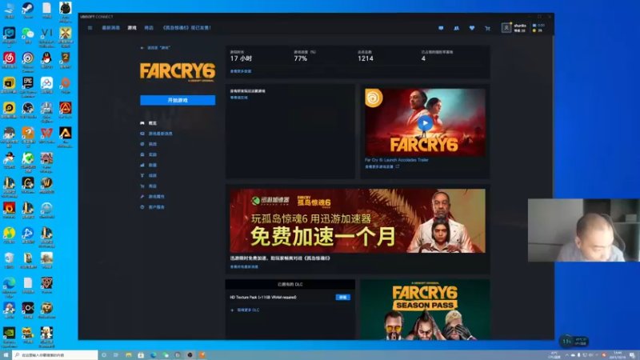This screenshot has height=360, width=640.
Task: Click the 1214 stat value
Action: coord(366,58)
